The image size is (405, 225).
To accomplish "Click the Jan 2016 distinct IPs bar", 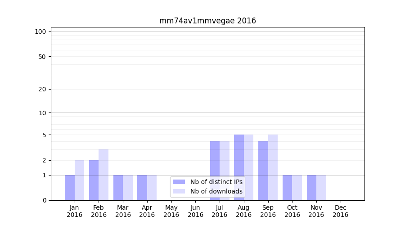I will pyautogui.click(x=70, y=188).
